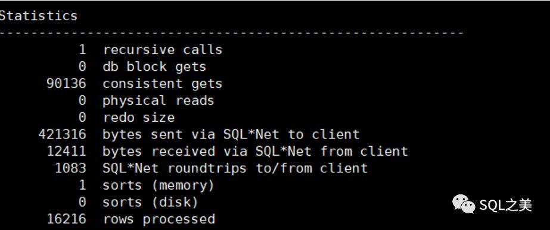Click the 1083 roundtrips value
Image resolution: width=550 pixels, height=230 pixels.
[x=70, y=168]
